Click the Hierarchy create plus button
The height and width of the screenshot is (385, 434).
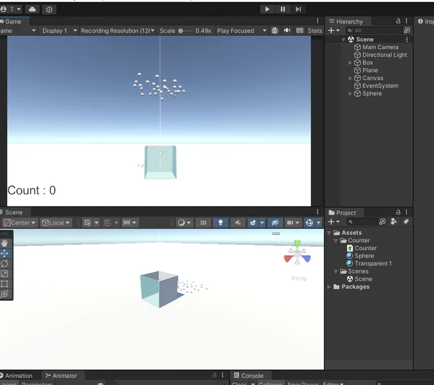click(x=334, y=31)
